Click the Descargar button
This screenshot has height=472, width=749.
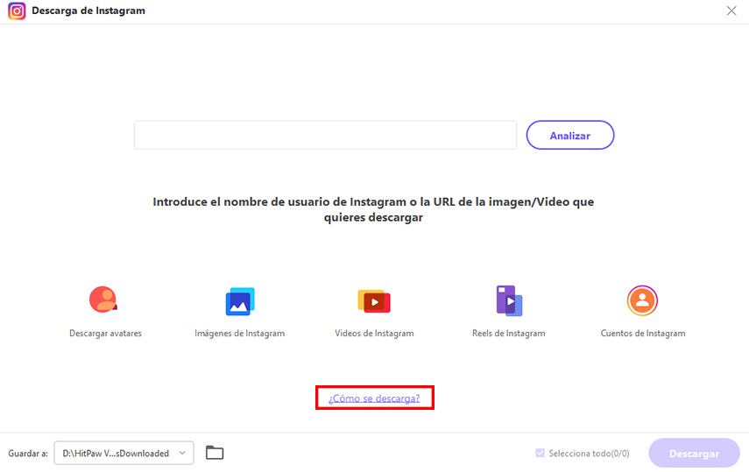pos(694,453)
